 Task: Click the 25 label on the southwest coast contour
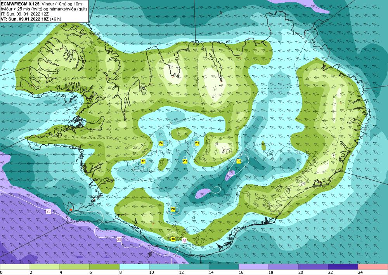(x=119, y=239)
